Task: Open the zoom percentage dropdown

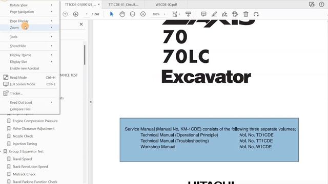Action: click(x=165, y=14)
